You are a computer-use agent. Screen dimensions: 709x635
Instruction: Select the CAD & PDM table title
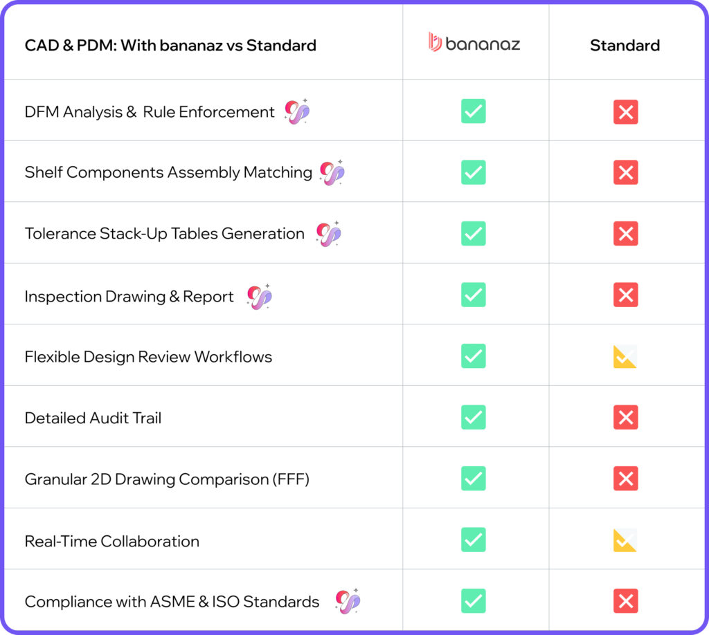point(170,46)
